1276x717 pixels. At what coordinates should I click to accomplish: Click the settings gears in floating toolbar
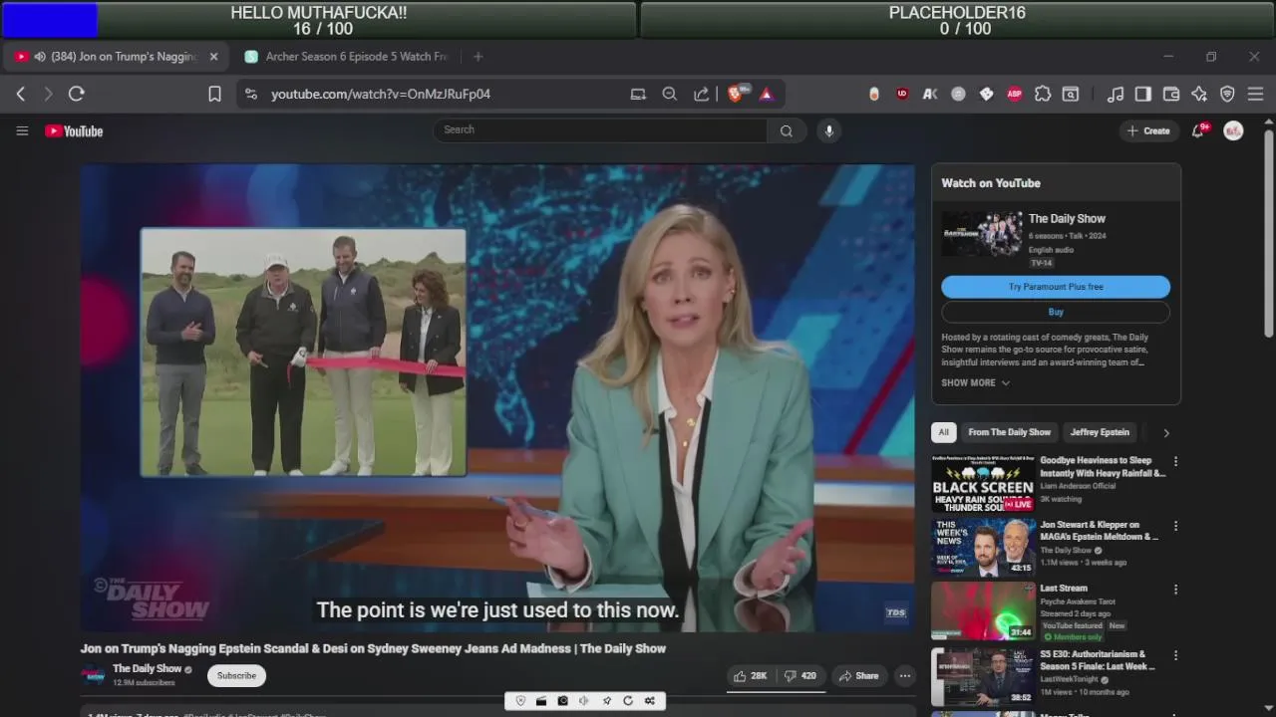click(x=650, y=701)
